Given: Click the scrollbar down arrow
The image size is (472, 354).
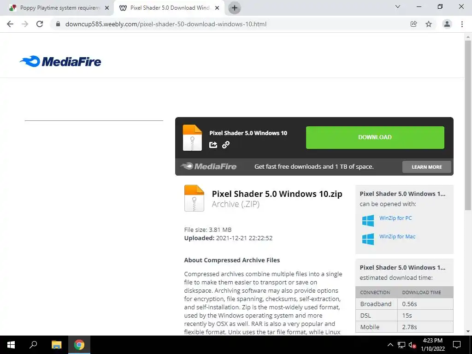Looking at the screenshot, I should tap(468, 331).
